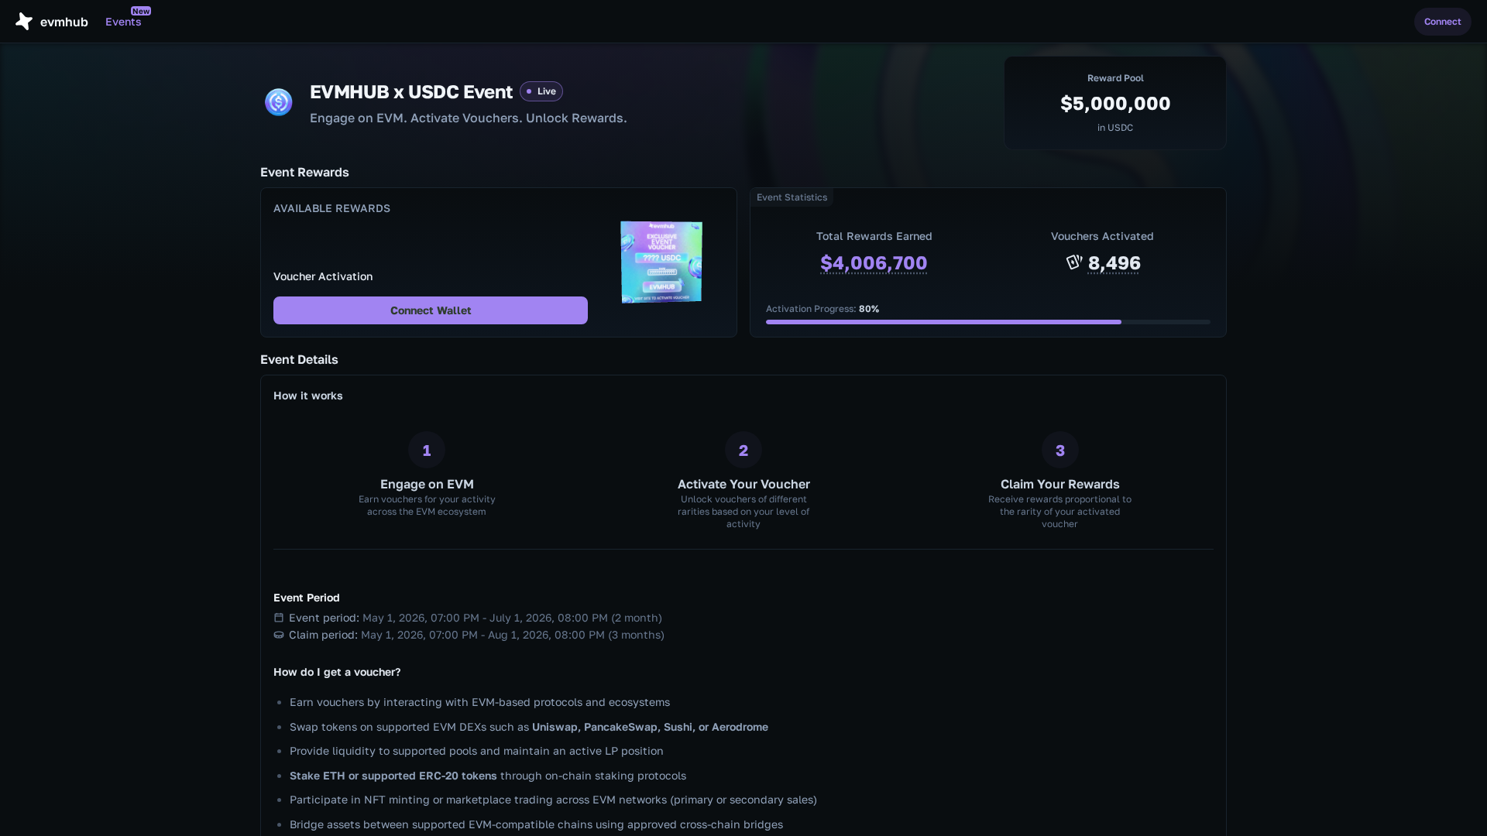Click the 'Voucher Activation' text
The height and width of the screenshot is (836, 1487).
323,276
